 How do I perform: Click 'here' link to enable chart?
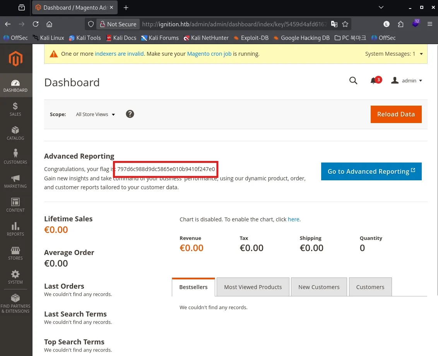293,219
